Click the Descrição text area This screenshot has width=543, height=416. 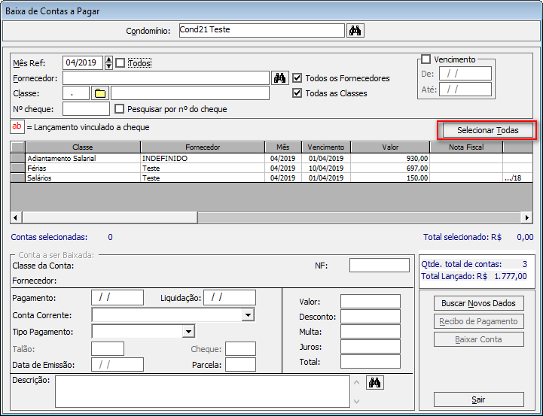coord(203,391)
